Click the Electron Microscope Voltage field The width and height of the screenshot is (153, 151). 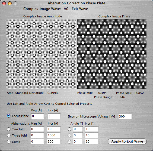pyautogui.click(x=125, y=116)
